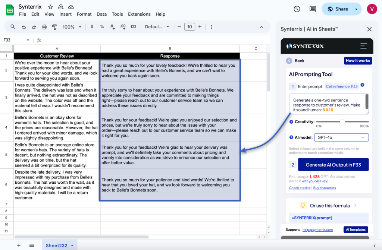The height and width of the screenshot is (250, 382).
Task: Open the Insert menu
Action: (66, 14)
